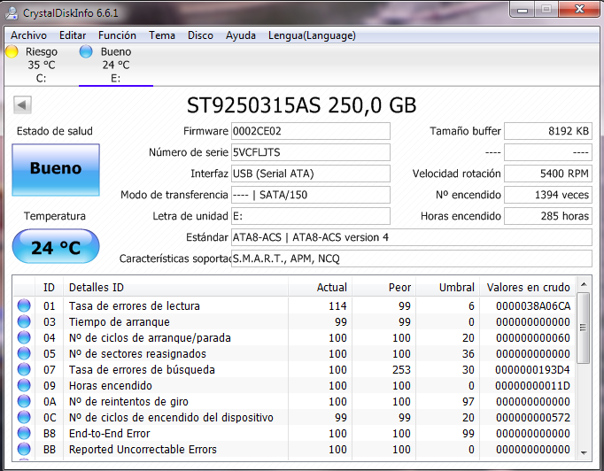604x471 pixels.
Task: Open the Ayuda menu
Action: (x=240, y=35)
